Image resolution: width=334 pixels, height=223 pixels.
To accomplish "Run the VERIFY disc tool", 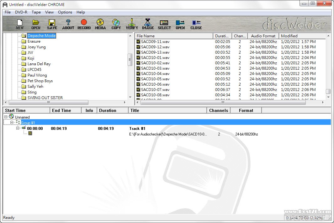I will click(x=132, y=24).
